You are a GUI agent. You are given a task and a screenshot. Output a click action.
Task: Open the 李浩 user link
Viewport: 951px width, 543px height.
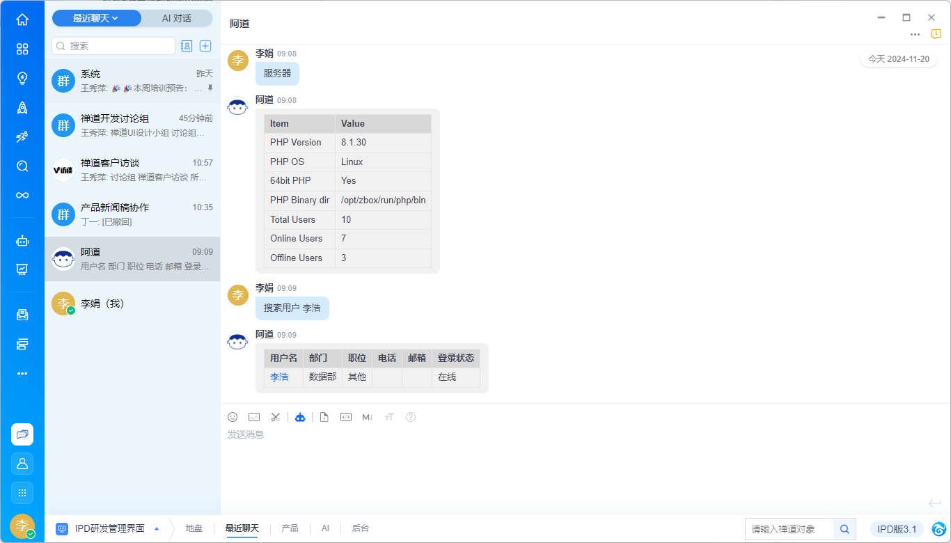click(279, 377)
